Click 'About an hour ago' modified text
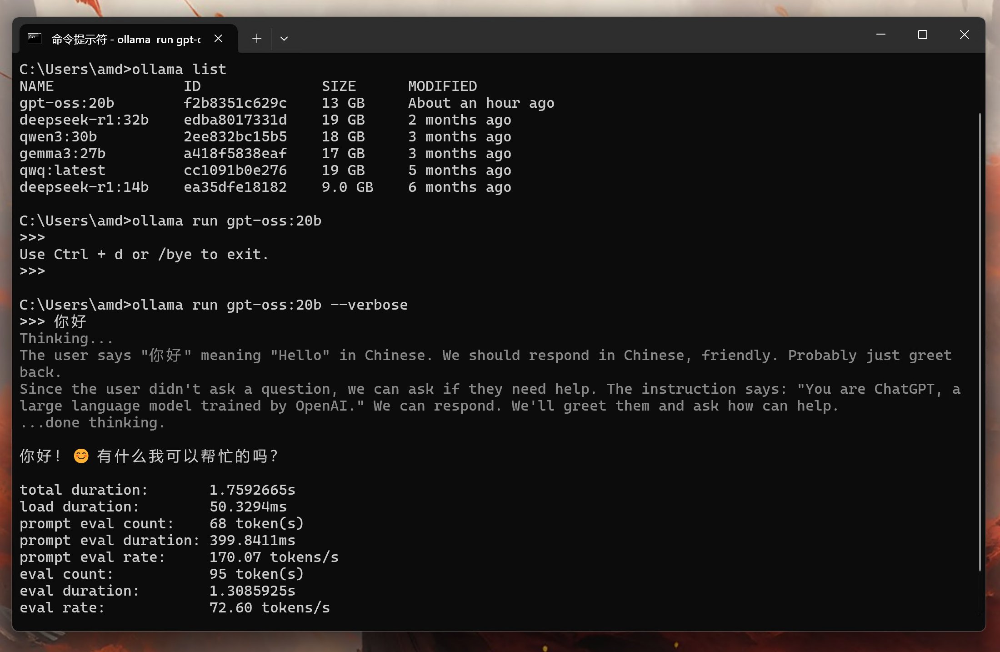 pyautogui.click(x=481, y=103)
